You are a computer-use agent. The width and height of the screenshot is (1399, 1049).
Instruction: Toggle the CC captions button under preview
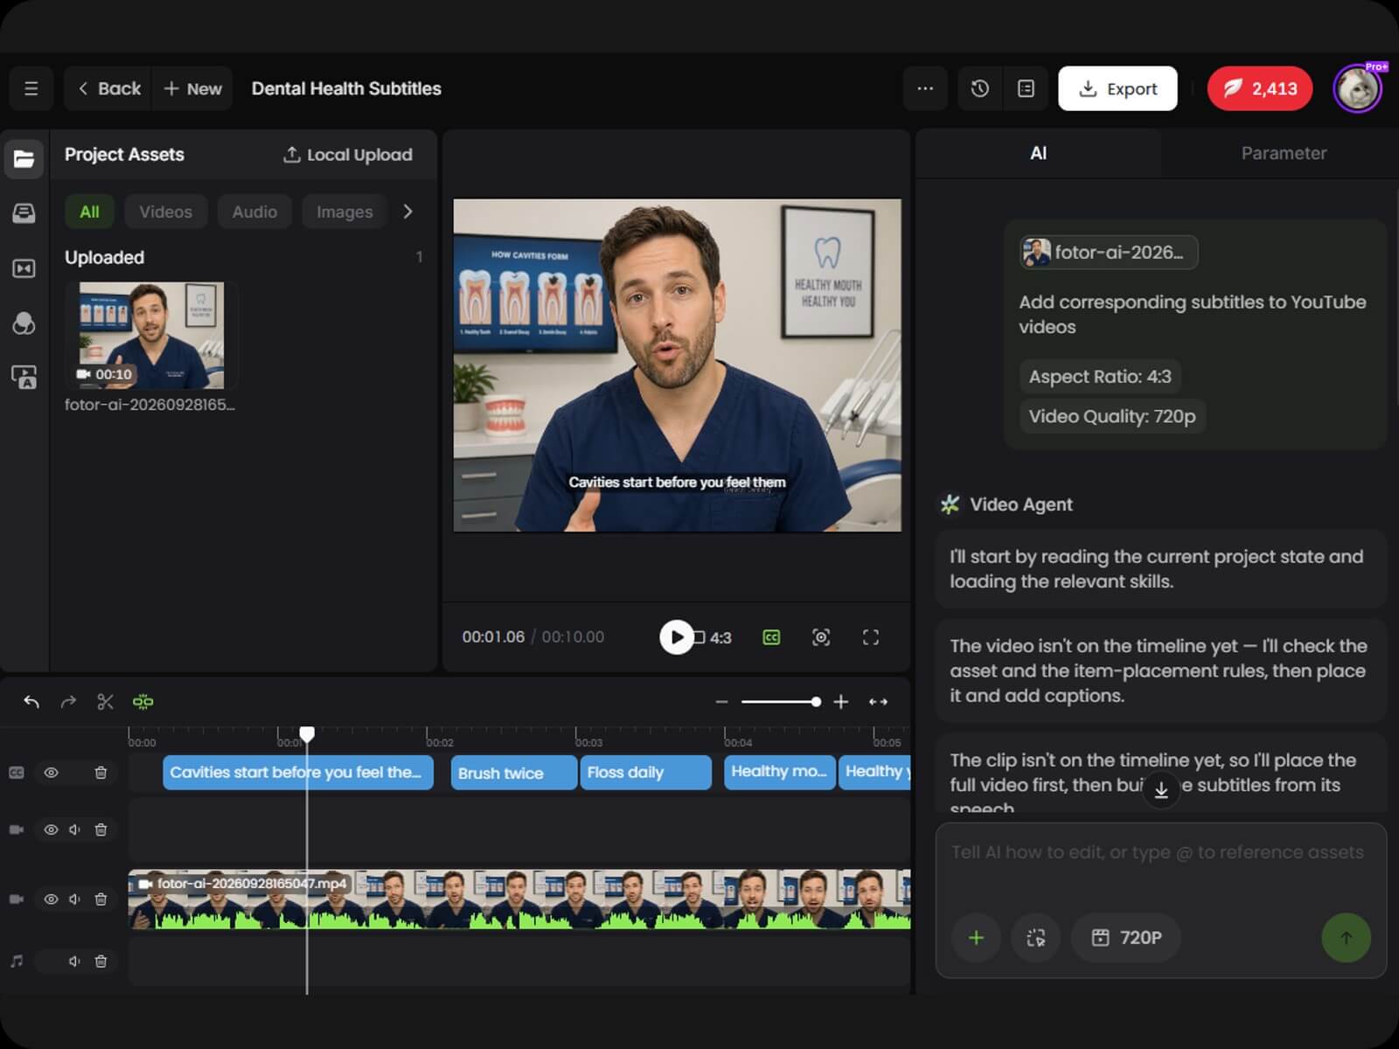(771, 637)
